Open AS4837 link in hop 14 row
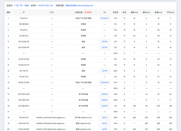The width and height of the screenshot is (181, 131). tap(105, 94)
